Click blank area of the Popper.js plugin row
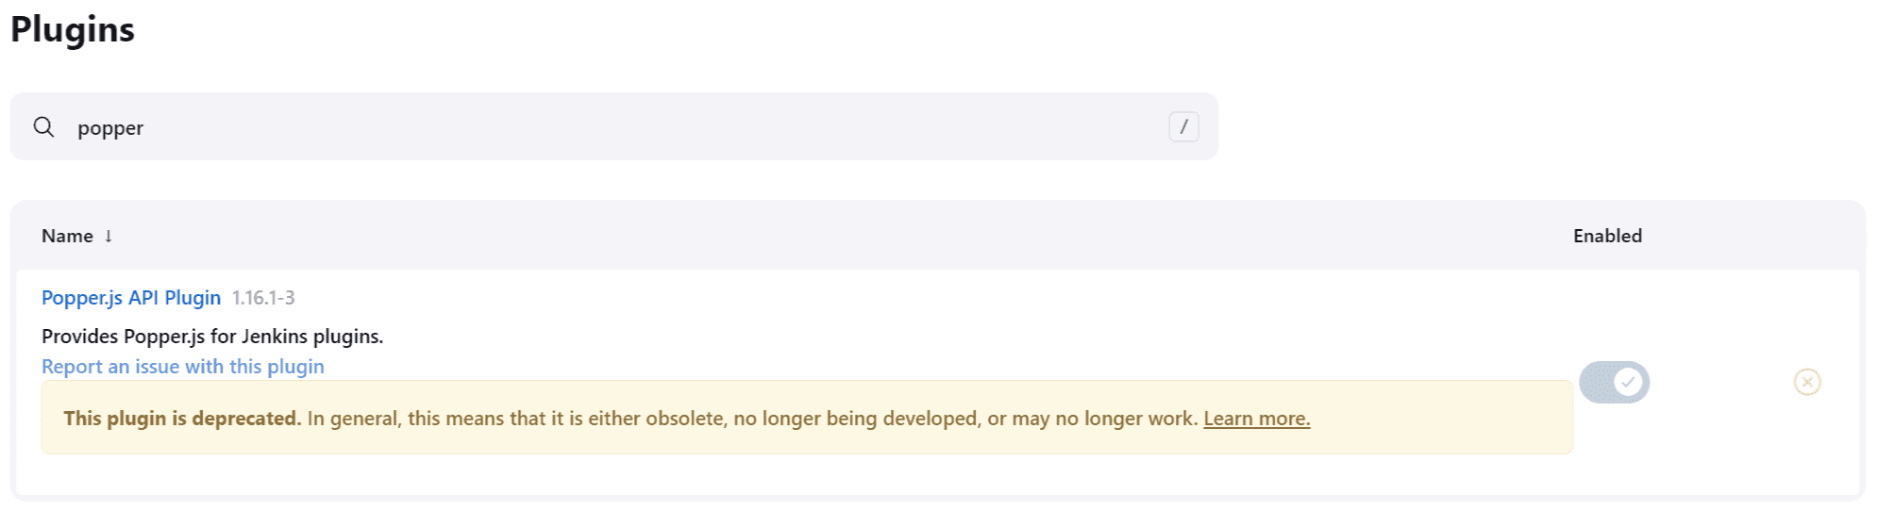 click(944, 321)
